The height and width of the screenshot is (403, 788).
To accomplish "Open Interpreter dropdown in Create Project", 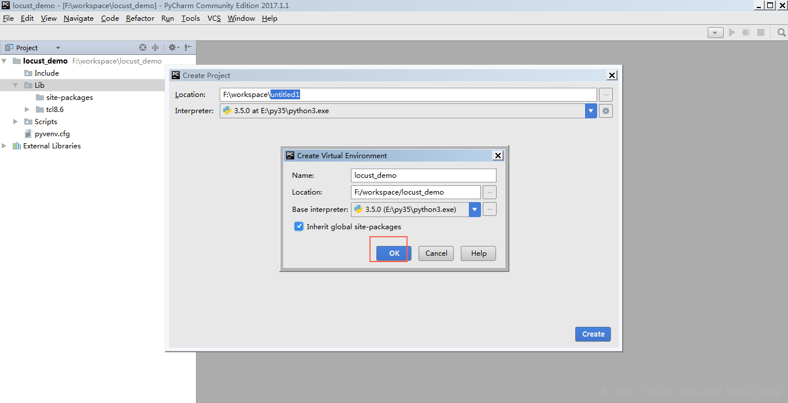I will tap(591, 111).
